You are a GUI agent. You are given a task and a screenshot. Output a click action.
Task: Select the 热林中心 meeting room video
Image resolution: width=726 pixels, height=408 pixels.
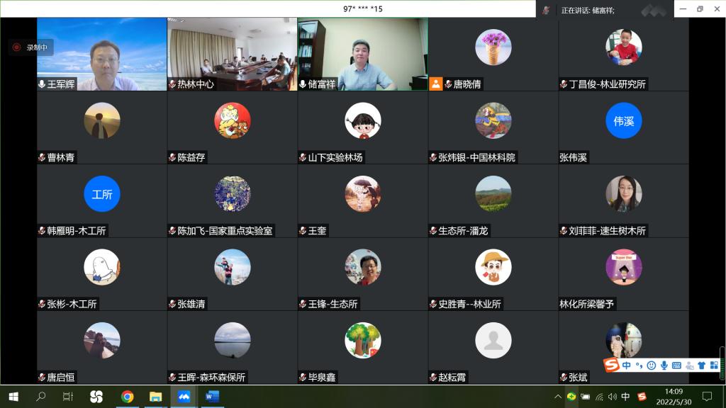pyautogui.click(x=232, y=54)
